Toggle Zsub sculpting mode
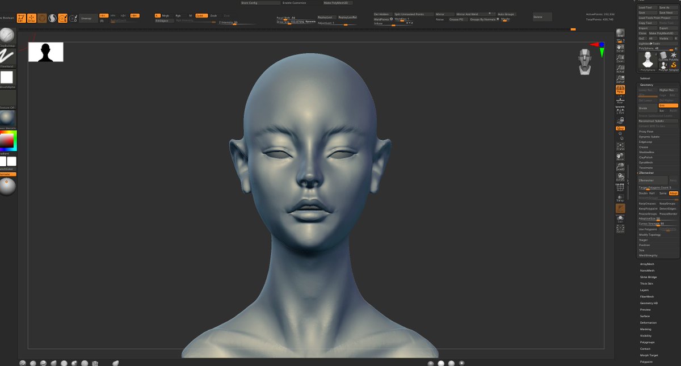Viewport: 681px width, 366px height. [213, 15]
